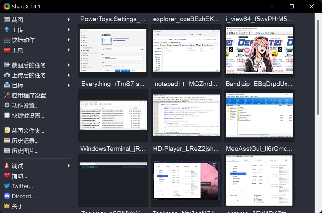The width and height of the screenshot is (322, 213).
Task: Open the 目标 menu item
Action: point(37,85)
